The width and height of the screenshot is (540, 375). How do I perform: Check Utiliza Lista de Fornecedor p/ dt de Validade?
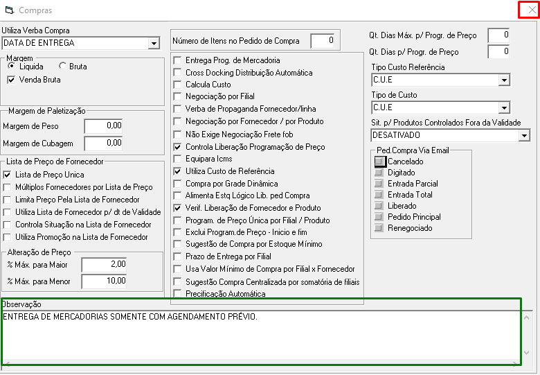(7, 212)
